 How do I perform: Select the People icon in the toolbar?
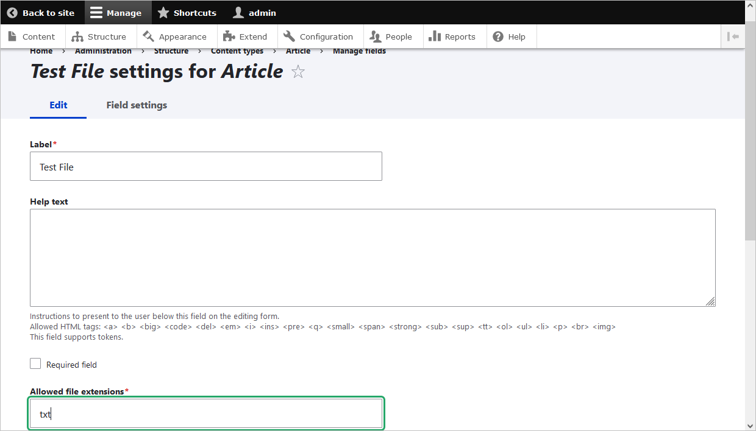(x=375, y=36)
